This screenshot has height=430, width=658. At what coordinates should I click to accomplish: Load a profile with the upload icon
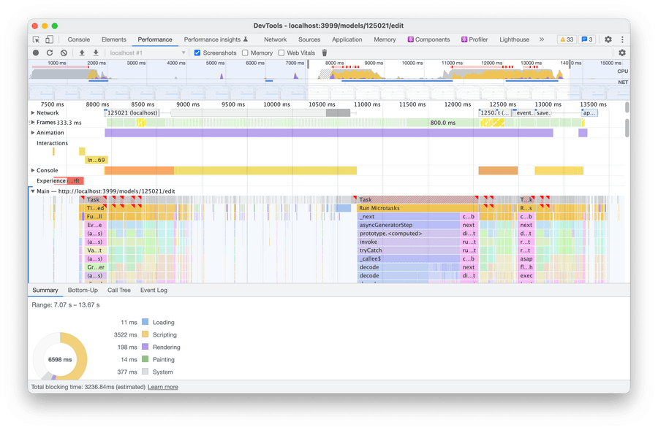coord(82,53)
